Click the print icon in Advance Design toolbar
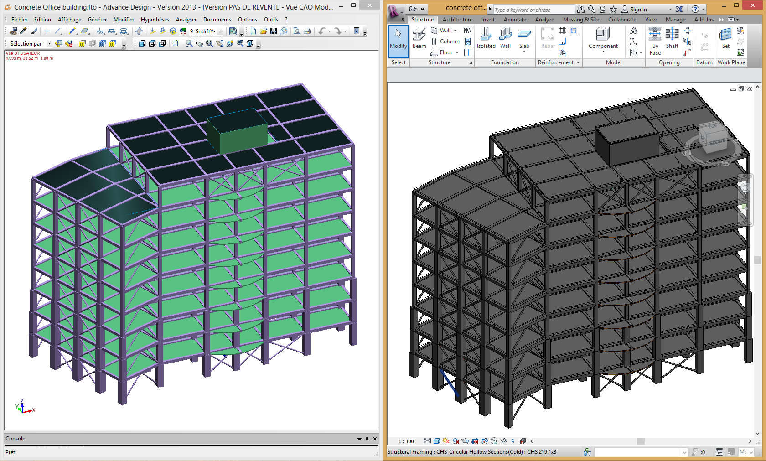 [307, 31]
